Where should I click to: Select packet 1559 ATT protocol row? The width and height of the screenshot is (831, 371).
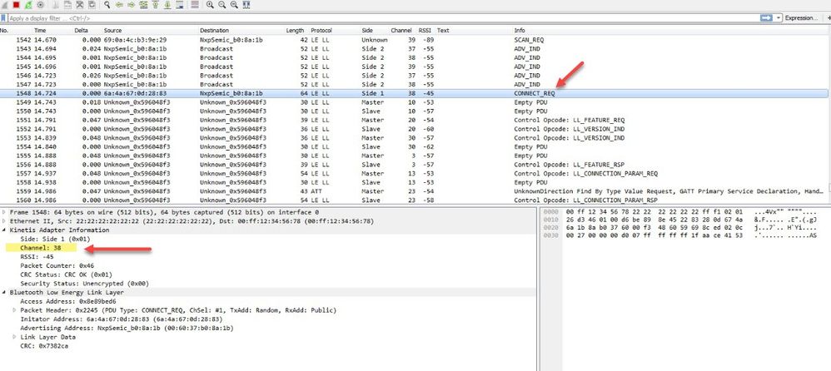[413, 191]
